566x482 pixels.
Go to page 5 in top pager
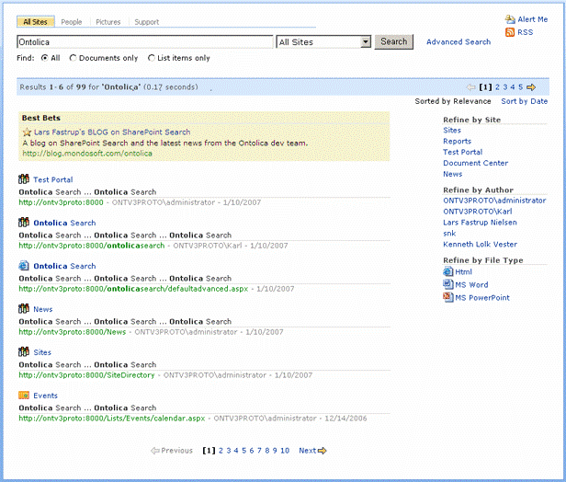click(520, 87)
